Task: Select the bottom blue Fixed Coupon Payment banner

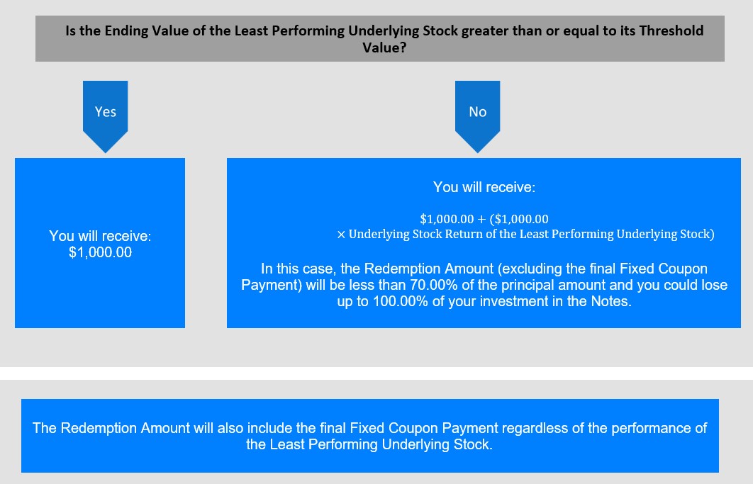Action: click(370, 436)
